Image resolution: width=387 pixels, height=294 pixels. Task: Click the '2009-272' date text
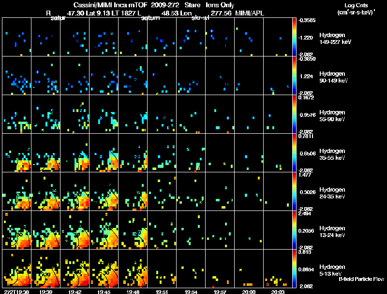[165, 5]
